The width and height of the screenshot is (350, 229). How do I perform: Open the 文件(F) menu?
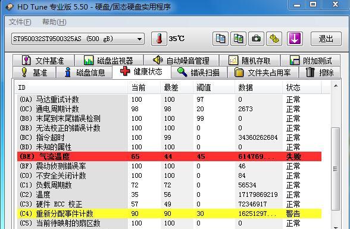tap(20, 22)
